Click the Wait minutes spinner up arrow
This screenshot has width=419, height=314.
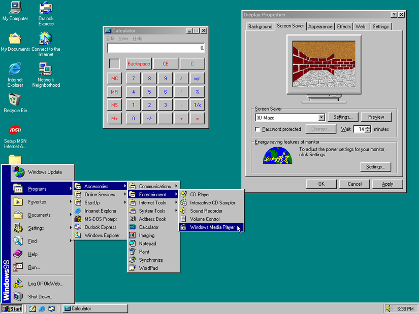[367, 127]
